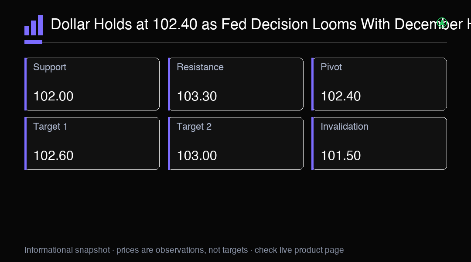471x262 pixels.
Task: Click the 101.50 invalidation value
Action: (x=341, y=155)
